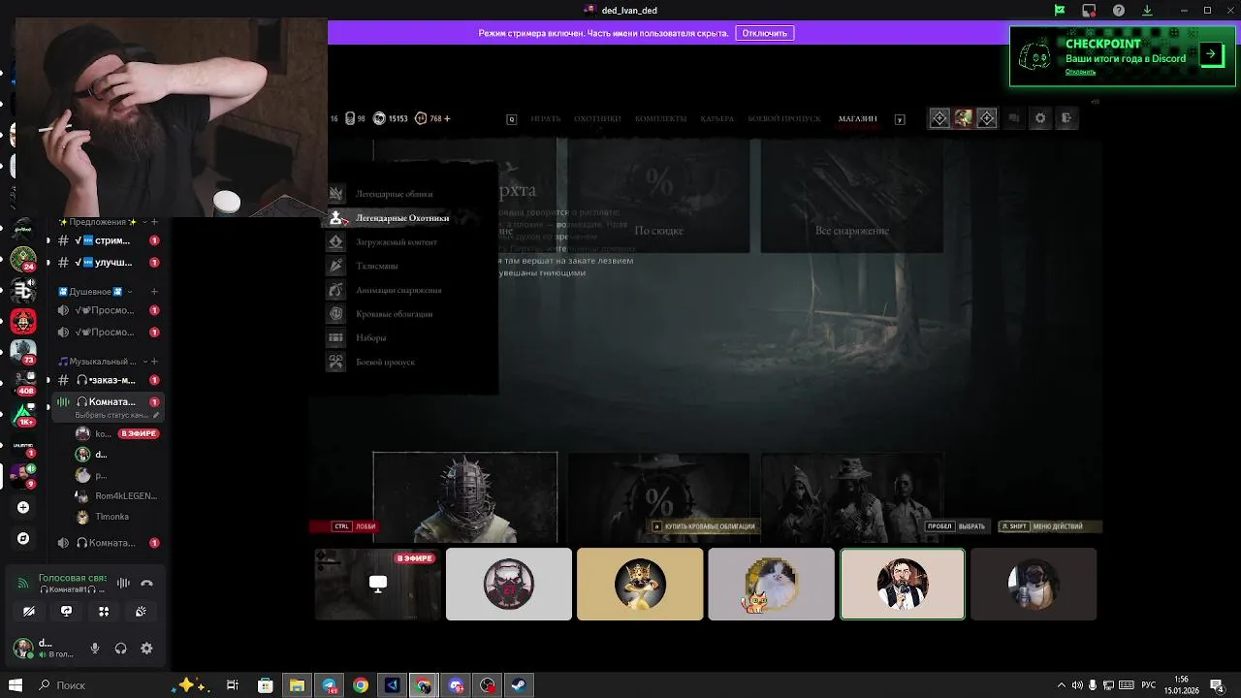Viewport: 1241px width, 698px height.
Task: Choose Талисманы in the shop menu
Action: 377,266
